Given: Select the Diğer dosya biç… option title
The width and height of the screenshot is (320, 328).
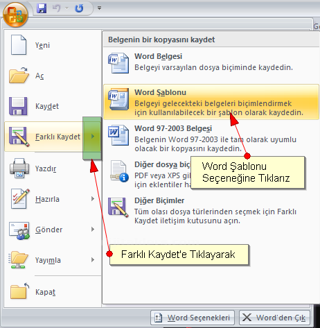Looking at the screenshot, I should tap(162, 164).
